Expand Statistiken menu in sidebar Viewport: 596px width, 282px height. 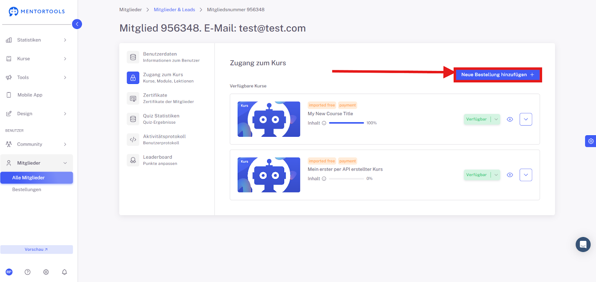point(37,40)
